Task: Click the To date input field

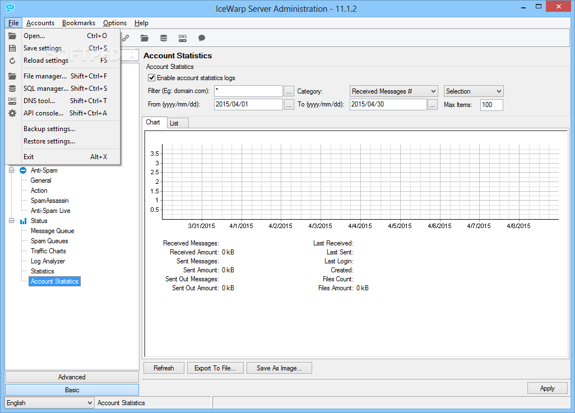Action: pyautogui.click(x=388, y=105)
